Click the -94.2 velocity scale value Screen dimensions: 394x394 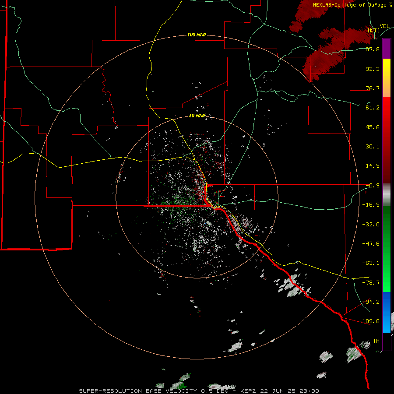371,302
